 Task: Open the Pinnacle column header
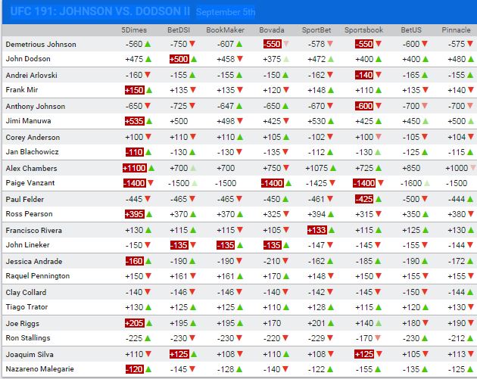456,30
